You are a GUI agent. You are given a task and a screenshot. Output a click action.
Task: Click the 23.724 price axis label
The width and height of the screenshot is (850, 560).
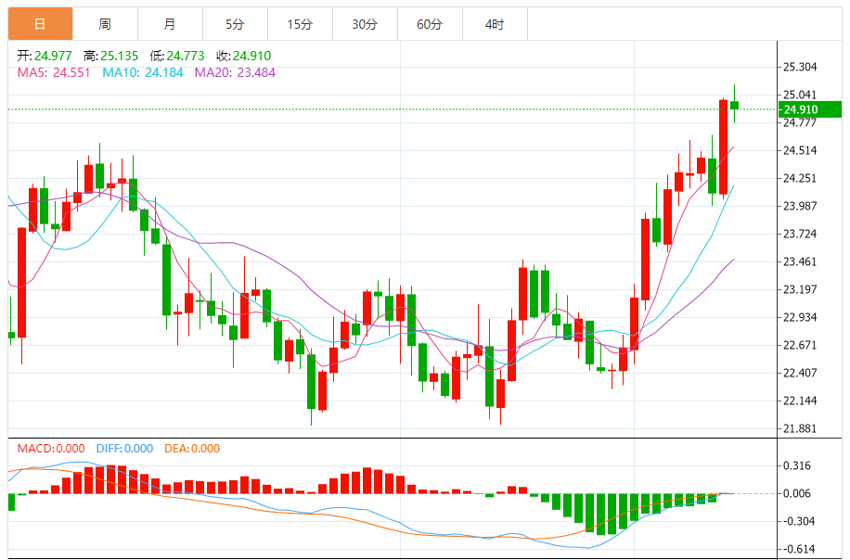coord(800,234)
